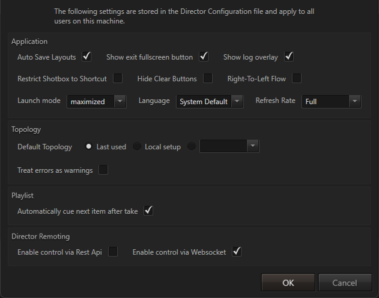Toggle Show exit fullscreen button checkbox
Viewport: 379px width, 298px height.
pos(204,57)
